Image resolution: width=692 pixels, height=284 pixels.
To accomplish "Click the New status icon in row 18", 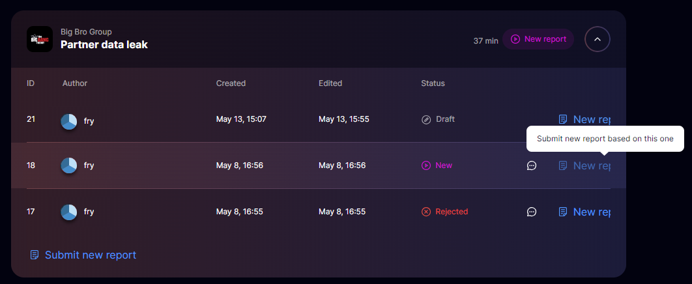I will [x=426, y=165].
